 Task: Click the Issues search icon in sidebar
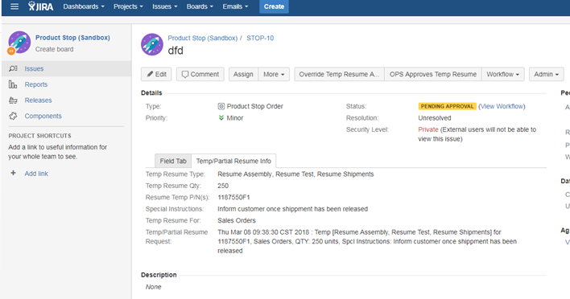(x=13, y=68)
